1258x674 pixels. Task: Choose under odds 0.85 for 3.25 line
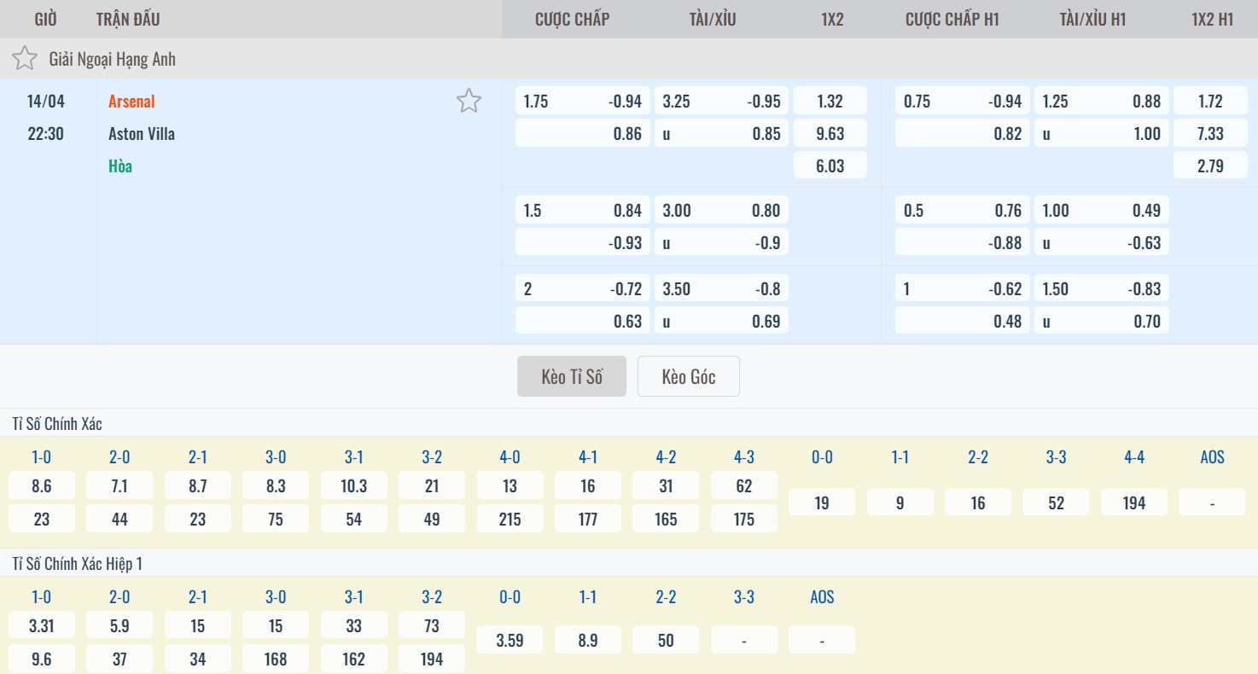(721, 133)
